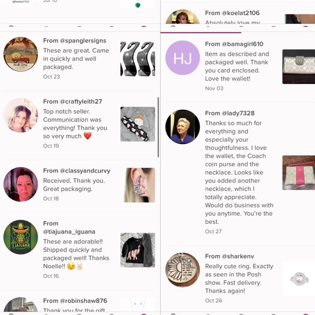
Task: Click the left pane vertical scrollbar
Action: click(158, 127)
